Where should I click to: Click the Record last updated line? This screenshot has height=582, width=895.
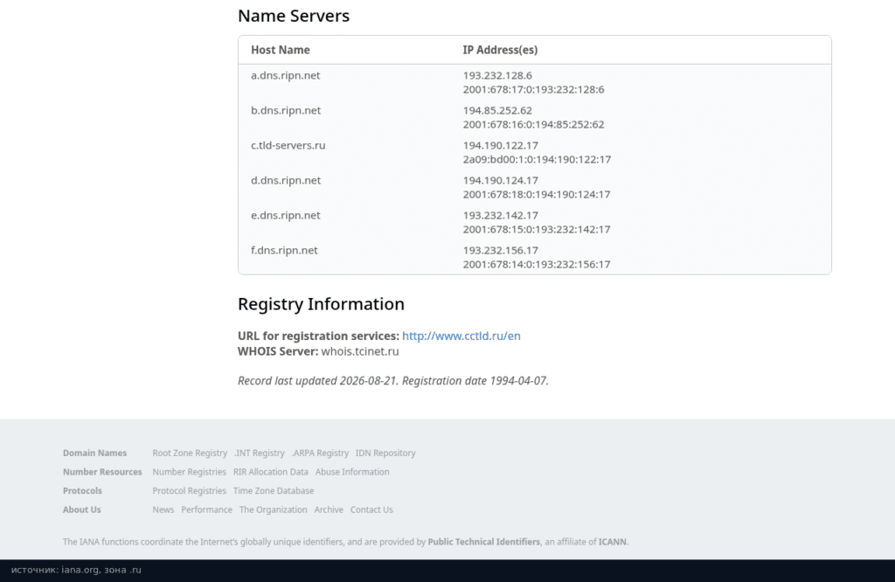pyautogui.click(x=393, y=381)
